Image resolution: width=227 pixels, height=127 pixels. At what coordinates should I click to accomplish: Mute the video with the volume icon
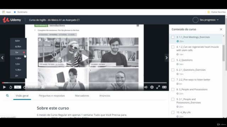(146, 87)
